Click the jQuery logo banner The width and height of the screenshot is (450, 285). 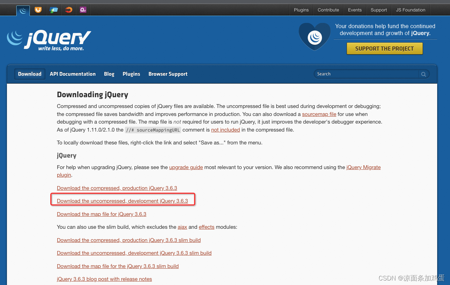point(49,41)
